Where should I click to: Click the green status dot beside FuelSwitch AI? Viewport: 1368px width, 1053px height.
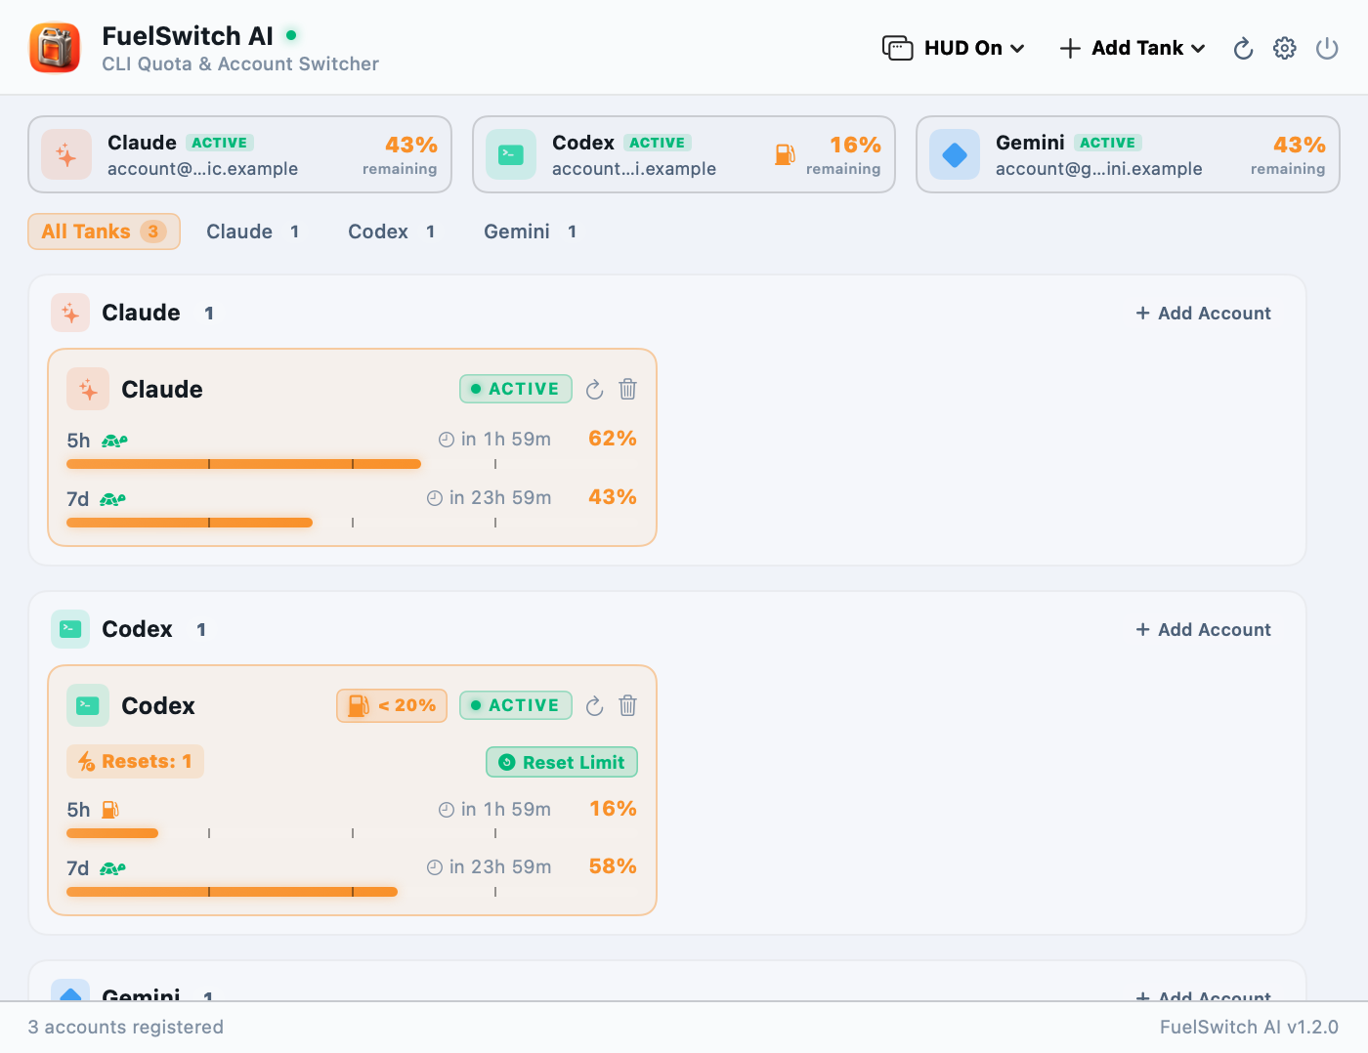[291, 35]
